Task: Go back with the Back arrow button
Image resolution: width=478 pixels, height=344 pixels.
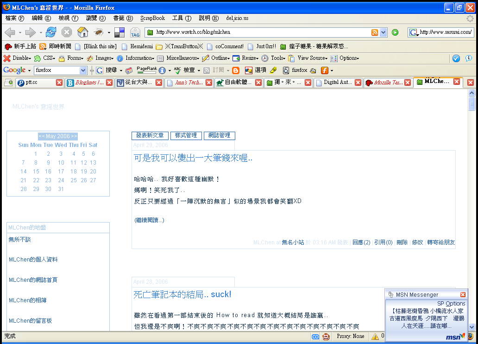Action: (10, 32)
